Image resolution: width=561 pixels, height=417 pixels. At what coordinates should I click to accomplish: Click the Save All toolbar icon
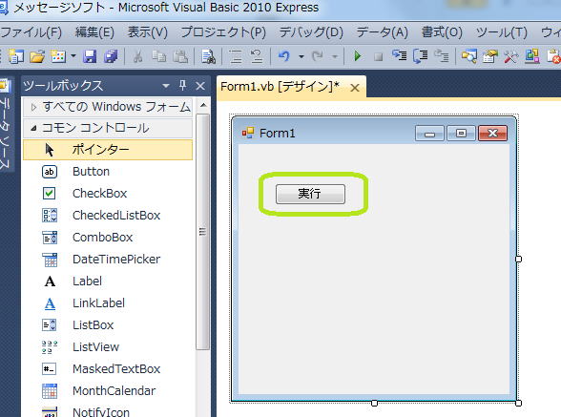pos(111,56)
